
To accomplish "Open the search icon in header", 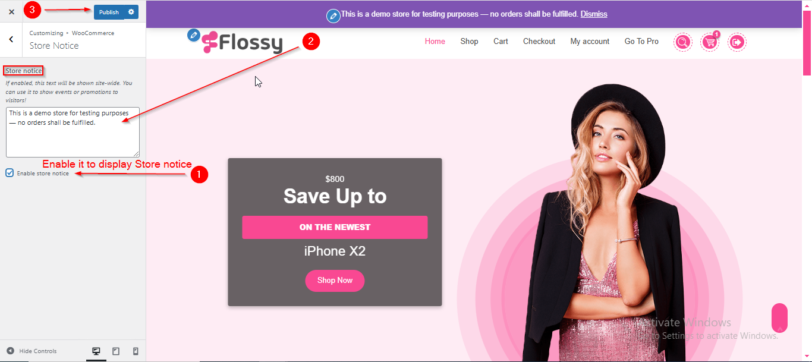I will 683,42.
